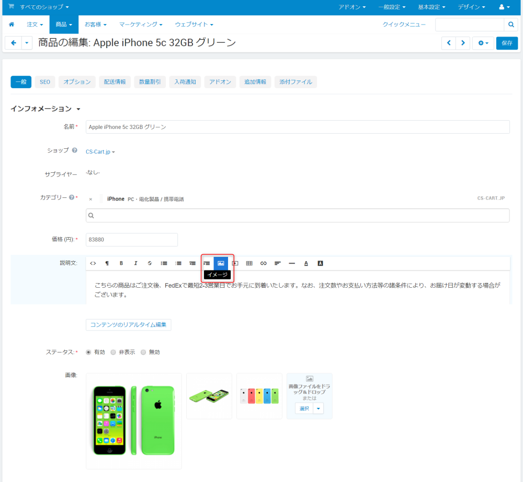Insert ordered numbered list in editor
Image resolution: width=523 pixels, height=482 pixels.
tap(178, 263)
